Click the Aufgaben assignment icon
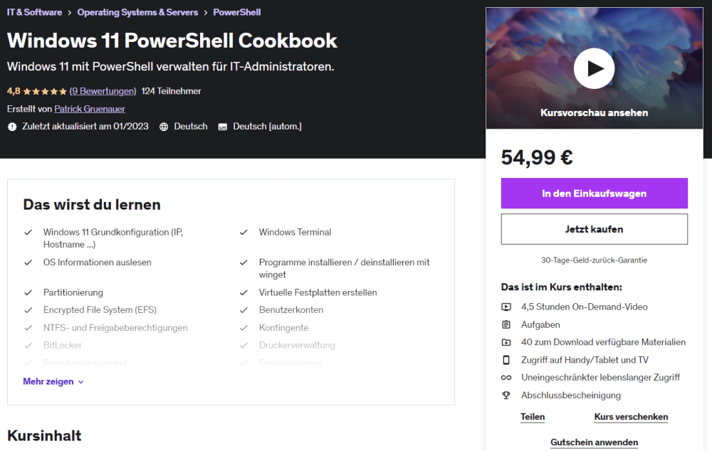This screenshot has width=712, height=451. coord(506,324)
